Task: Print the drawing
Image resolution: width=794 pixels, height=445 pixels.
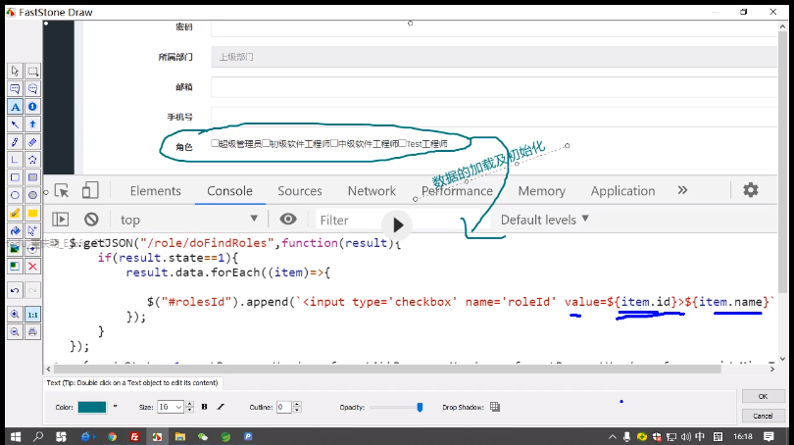Action: point(32,332)
